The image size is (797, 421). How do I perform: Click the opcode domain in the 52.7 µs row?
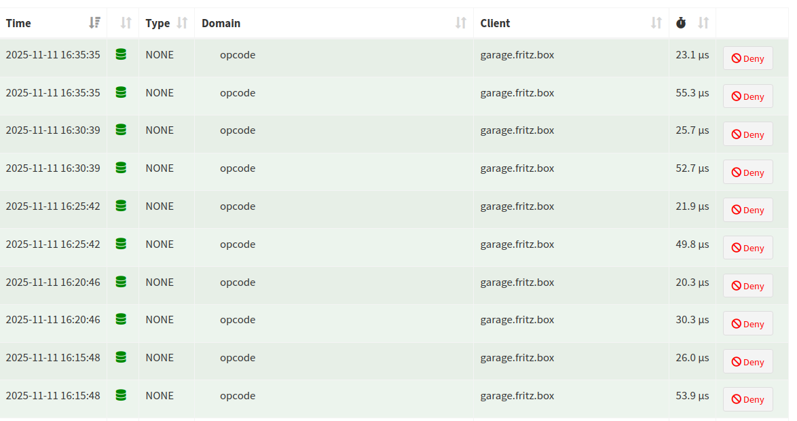pyautogui.click(x=238, y=168)
